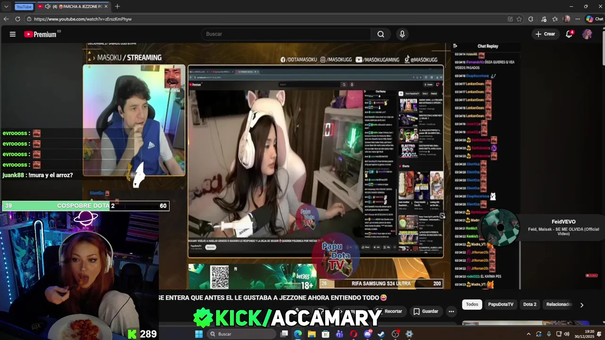Open the Windows notification bell in tray
Screen dimensions: 605x340
[599, 334]
